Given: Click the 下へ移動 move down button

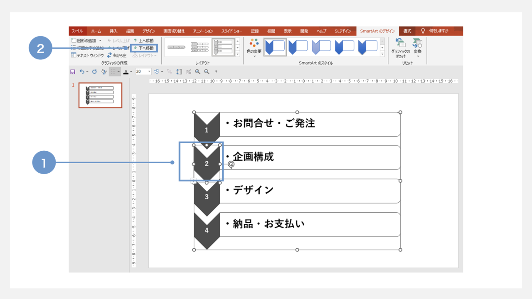Looking at the screenshot, I should click(x=144, y=48).
